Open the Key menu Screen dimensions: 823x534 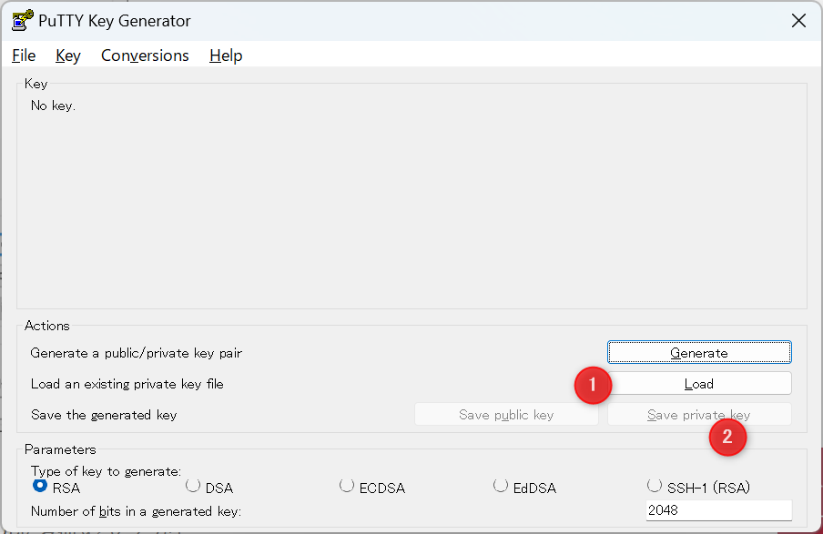(67, 55)
